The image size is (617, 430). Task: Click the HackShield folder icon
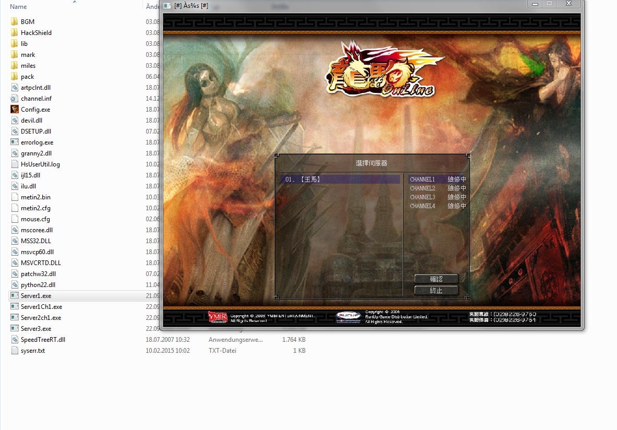tap(15, 33)
